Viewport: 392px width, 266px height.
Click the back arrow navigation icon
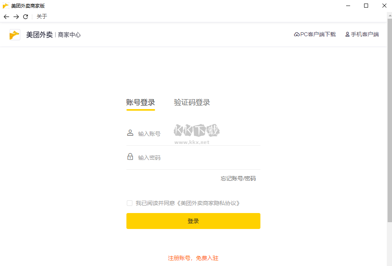[6, 16]
